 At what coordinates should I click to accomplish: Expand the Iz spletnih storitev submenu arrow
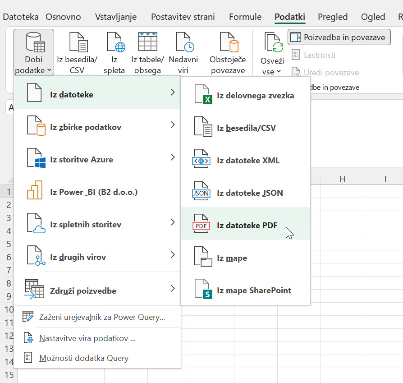[x=173, y=222]
